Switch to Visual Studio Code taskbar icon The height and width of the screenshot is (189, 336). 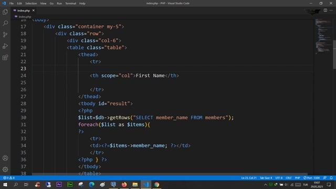pyautogui.click(x=146, y=184)
